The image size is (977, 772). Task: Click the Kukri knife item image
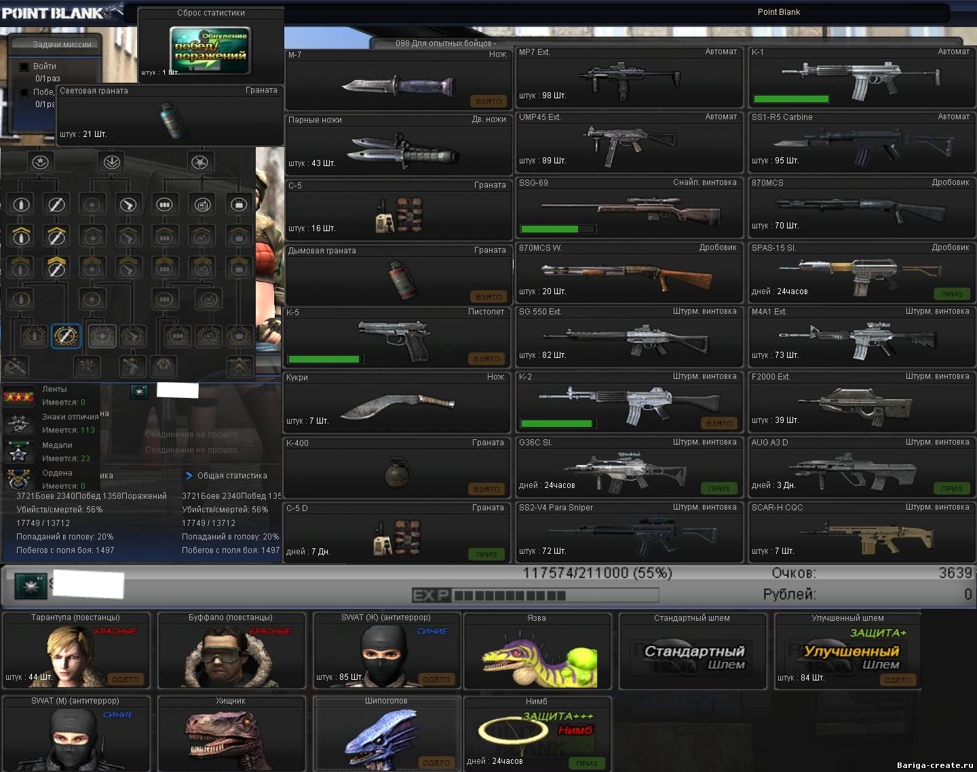(x=397, y=406)
